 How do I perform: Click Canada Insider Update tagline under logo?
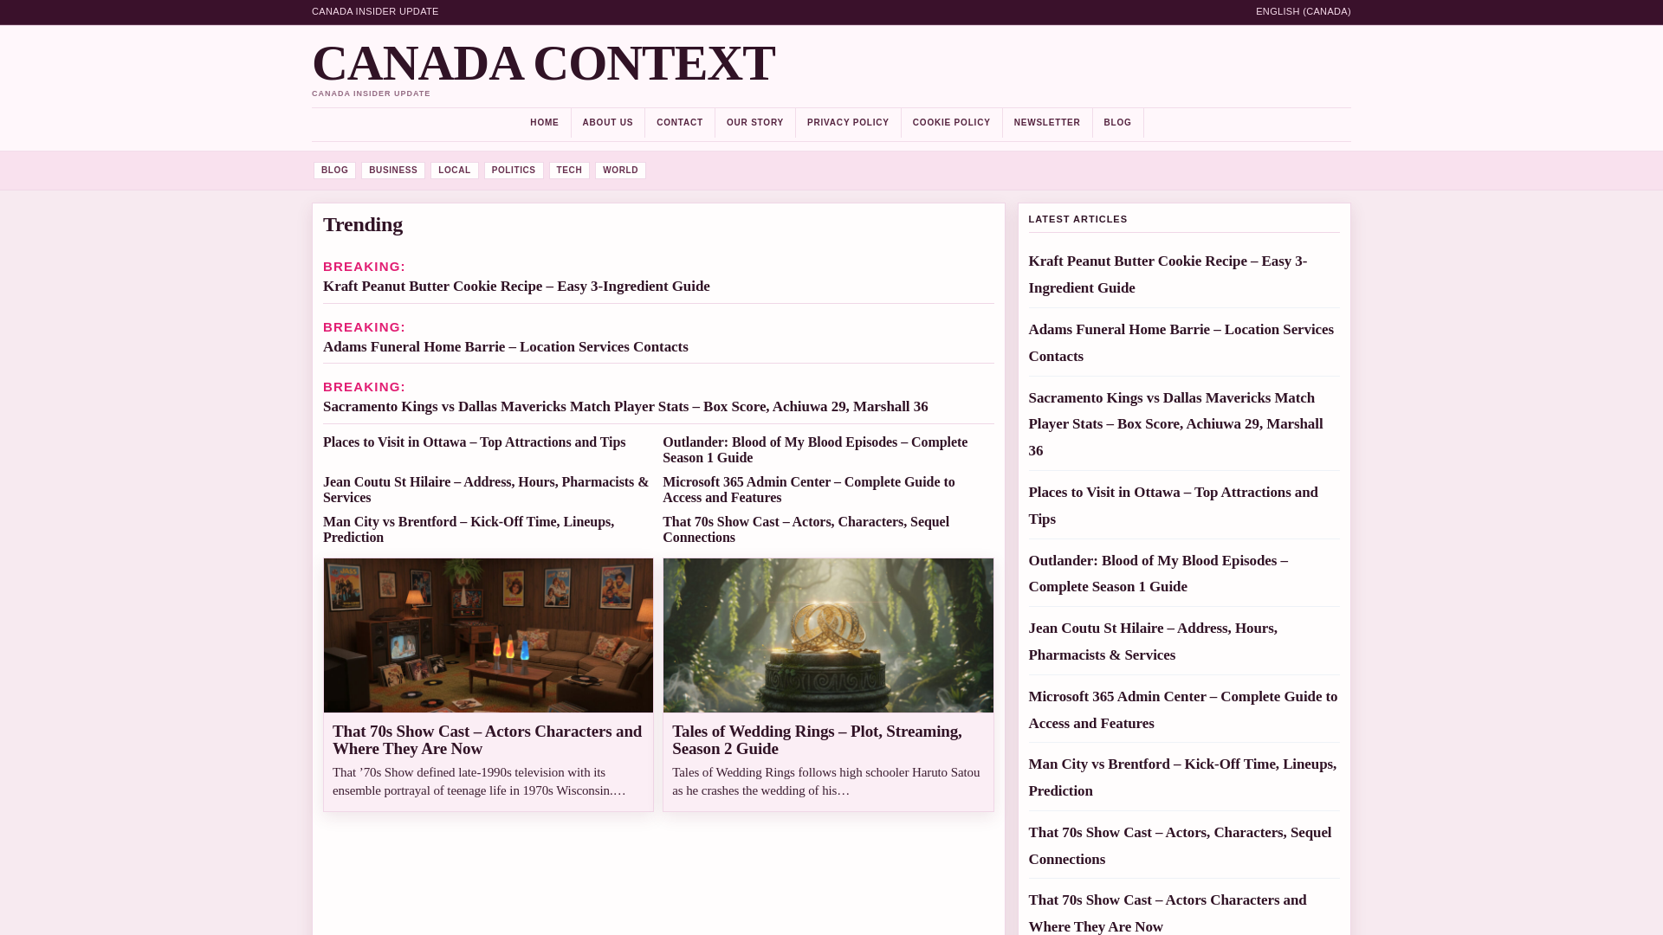click(371, 93)
